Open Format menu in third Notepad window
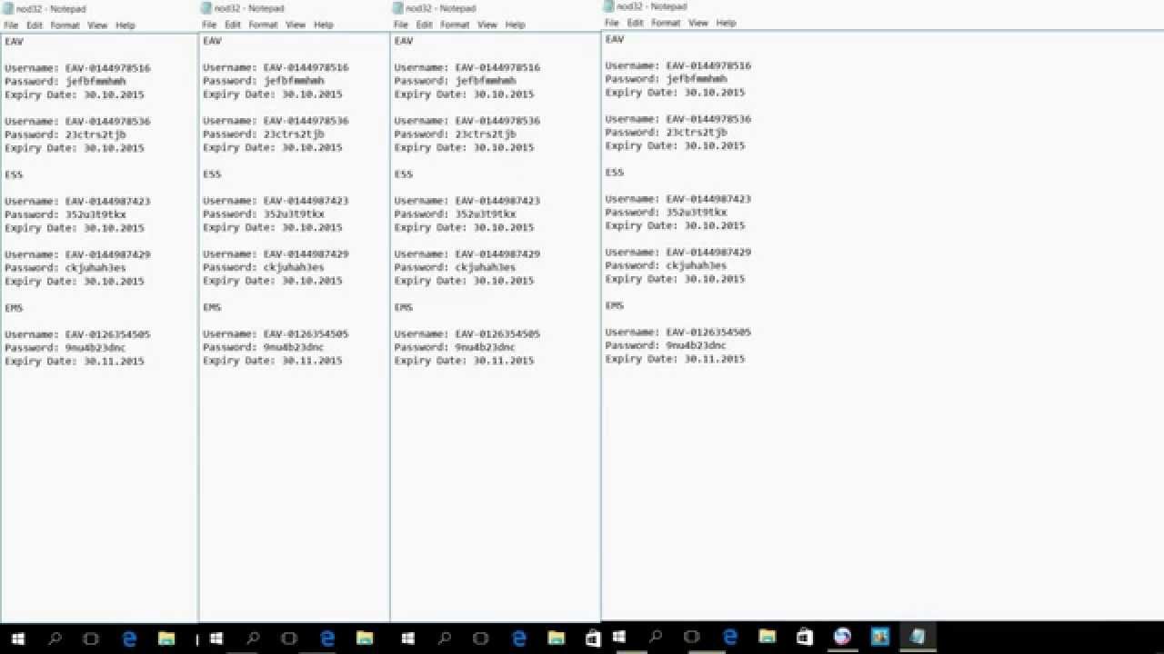This screenshot has height=654, width=1164. (x=455, y=25)
